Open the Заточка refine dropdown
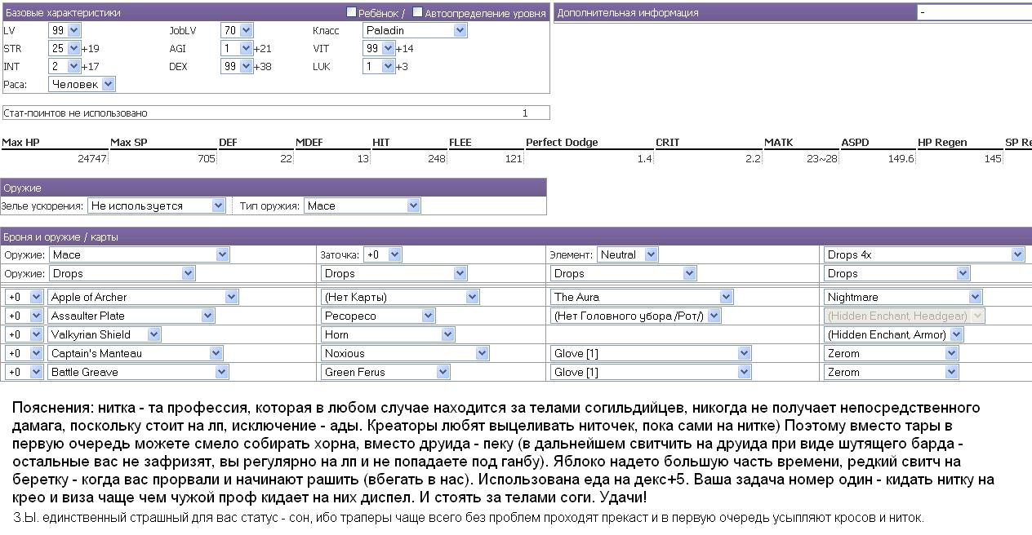Viewport: 1032px width, 535px height. (x=382, y=254)
